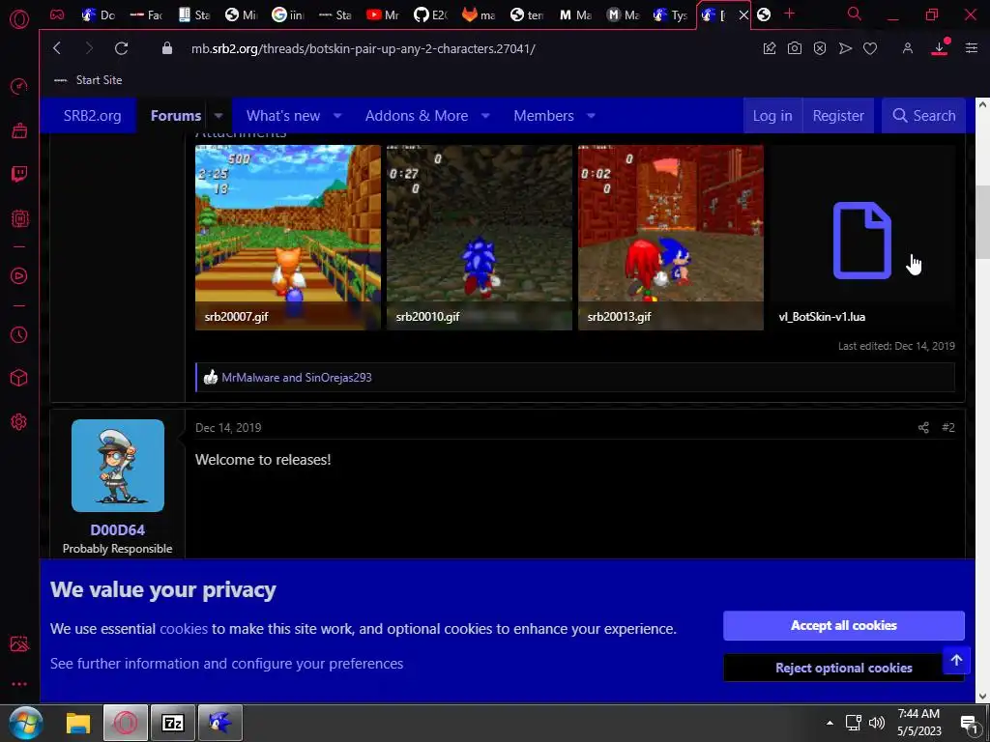The image size is (990, 742).
Task: Go back to the previous page
Action: click(57, 48)
